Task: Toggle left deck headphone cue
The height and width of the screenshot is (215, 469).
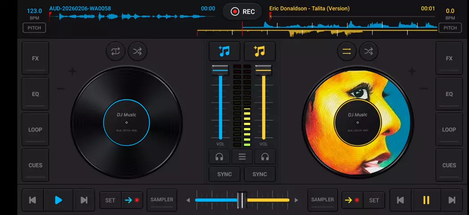Action: click(x=219, y=157)
